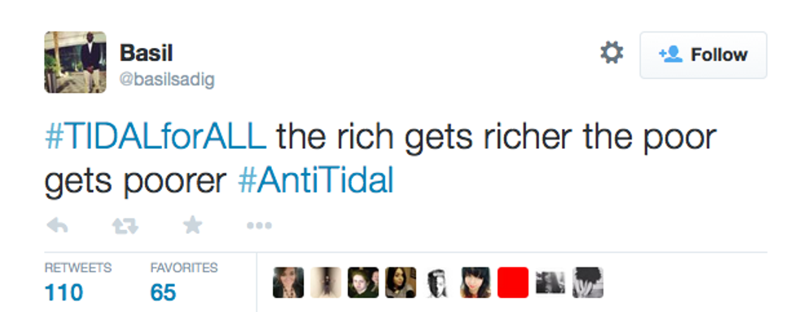Open the third avatar with green background
Image resolution: width=798 pixels, height=312 pixels.
tap(363, 283)
